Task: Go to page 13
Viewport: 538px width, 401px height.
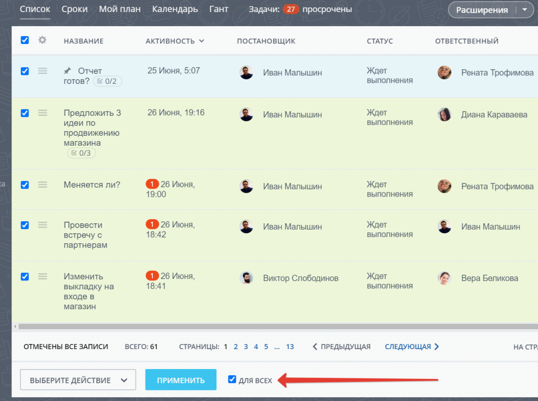Action: pyautogui.click(x=290, y=346)
